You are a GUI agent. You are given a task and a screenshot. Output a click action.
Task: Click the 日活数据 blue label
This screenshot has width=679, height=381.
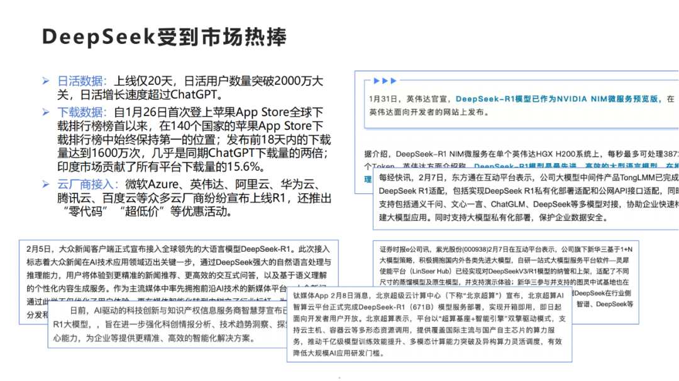(78, 80)
